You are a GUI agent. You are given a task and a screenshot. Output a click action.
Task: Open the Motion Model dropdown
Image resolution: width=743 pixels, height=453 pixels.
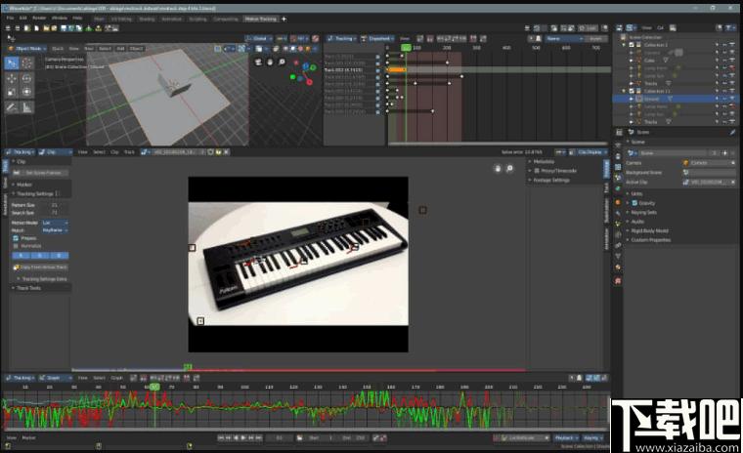[x=55, y=223]
